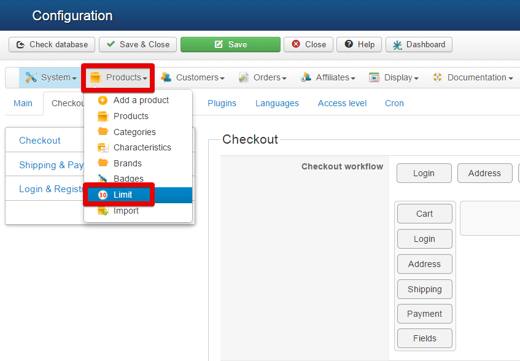Click the plus icon beside Add a product
Screen dimensions: 520x361
pos(103,100)
